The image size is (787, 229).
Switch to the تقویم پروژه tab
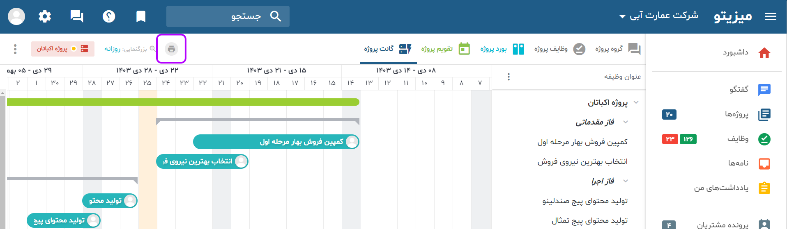point(445,49)
